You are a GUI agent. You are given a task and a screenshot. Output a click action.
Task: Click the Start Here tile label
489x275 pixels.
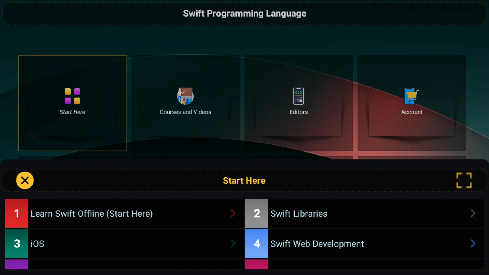pos(72,112)
